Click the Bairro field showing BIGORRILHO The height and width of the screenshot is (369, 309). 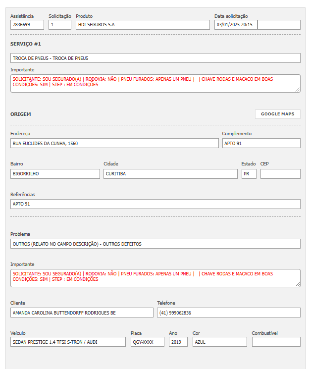pos(55,174)
